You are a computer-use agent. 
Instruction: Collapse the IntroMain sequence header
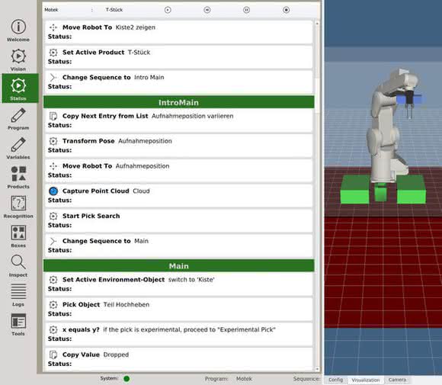[179, 102]
